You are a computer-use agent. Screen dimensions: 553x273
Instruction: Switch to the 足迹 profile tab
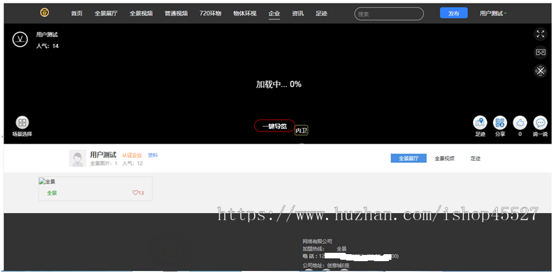476,159
